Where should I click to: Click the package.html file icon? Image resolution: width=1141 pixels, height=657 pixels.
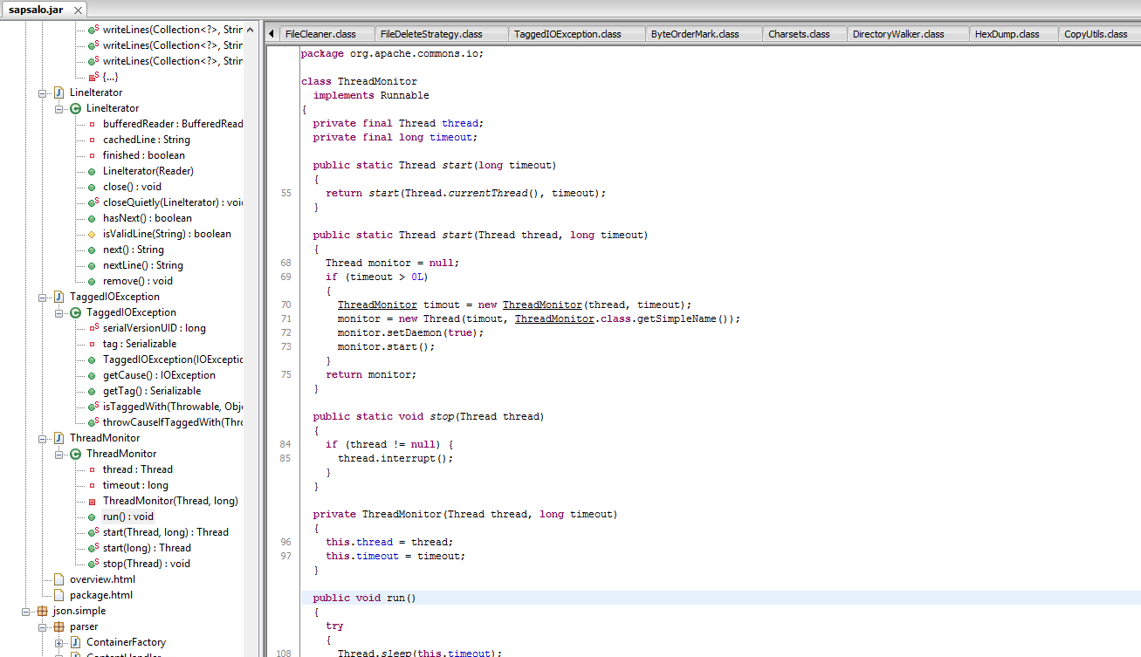pos(58,595)
